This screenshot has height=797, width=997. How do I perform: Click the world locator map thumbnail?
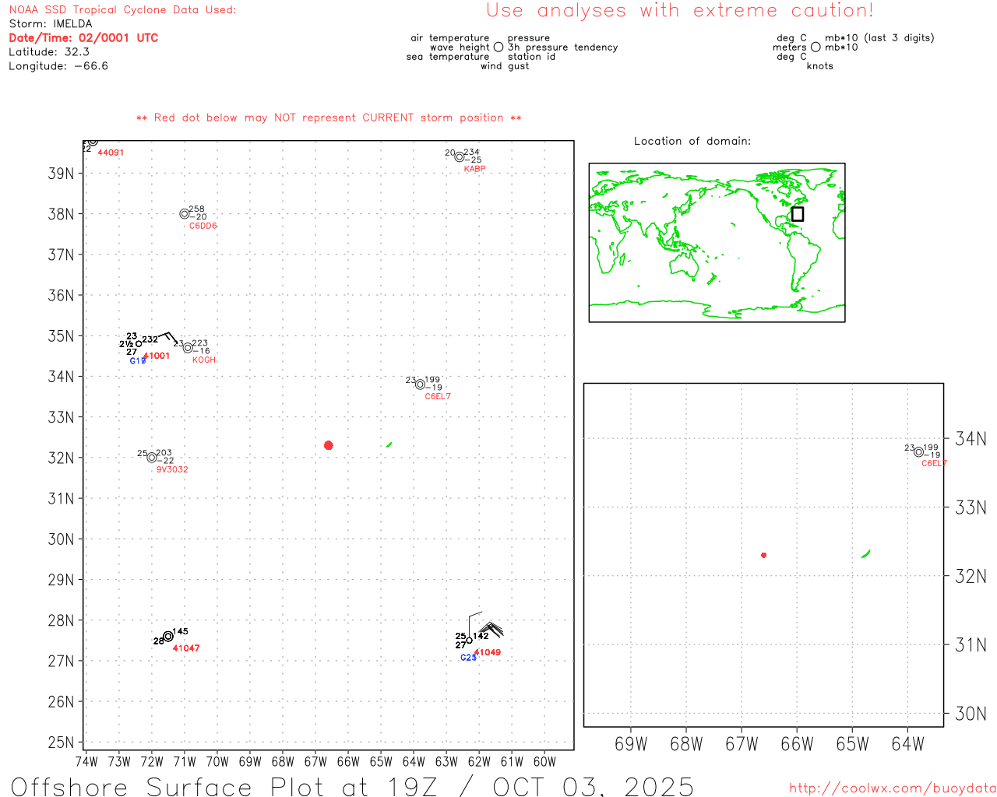click(717, 243)
